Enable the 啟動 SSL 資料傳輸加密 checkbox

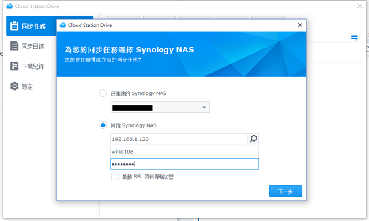115,176
